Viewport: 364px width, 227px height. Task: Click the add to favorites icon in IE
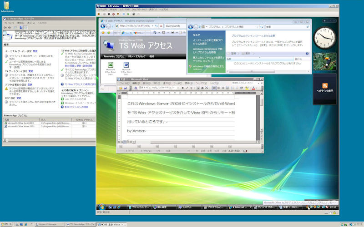click(108, 33)
